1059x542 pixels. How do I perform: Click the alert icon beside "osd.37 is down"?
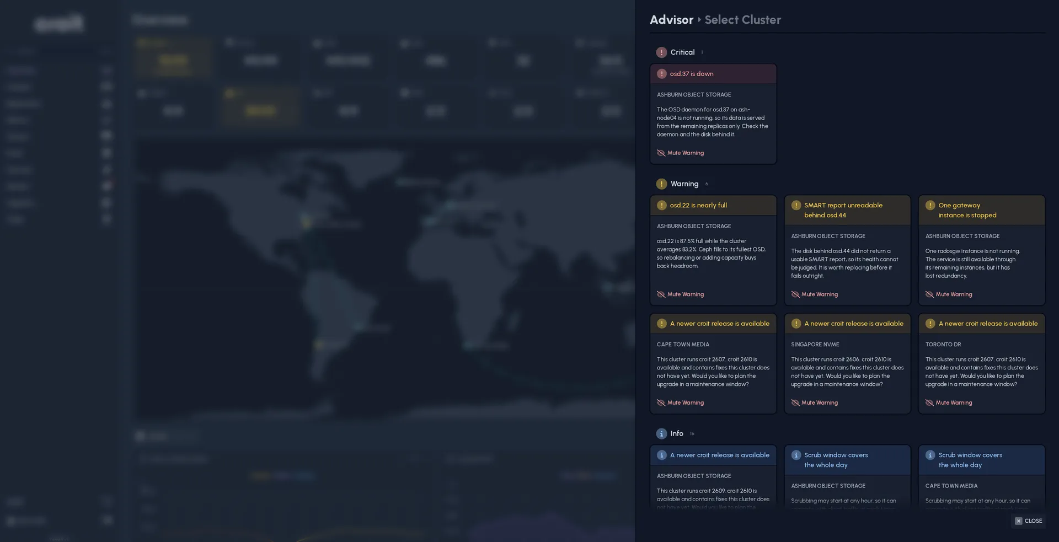click(x=662, y=74)
